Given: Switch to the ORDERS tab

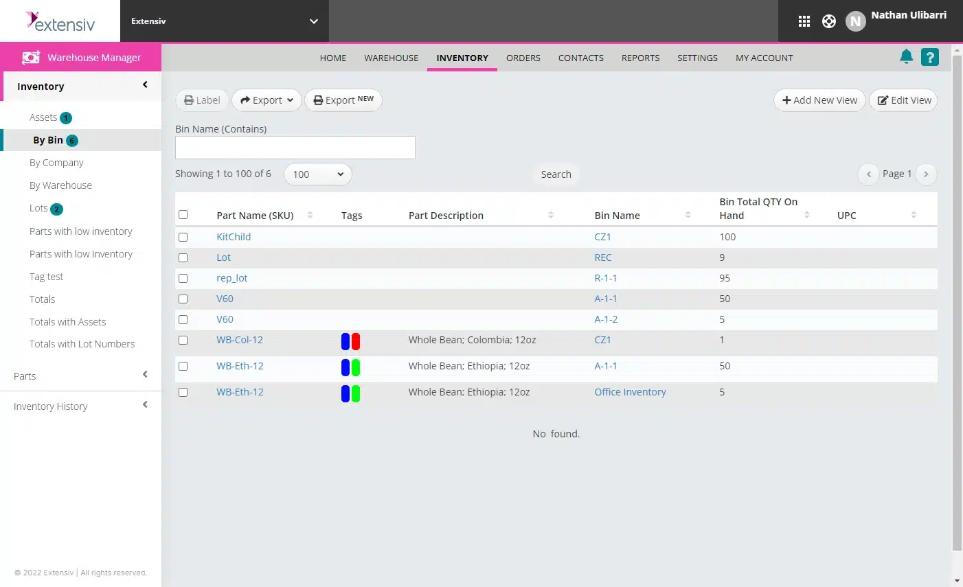Looking at the screenshot, I should 523,58.
